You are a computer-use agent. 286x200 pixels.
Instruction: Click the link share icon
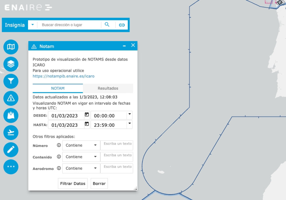(x=122, y=25)
